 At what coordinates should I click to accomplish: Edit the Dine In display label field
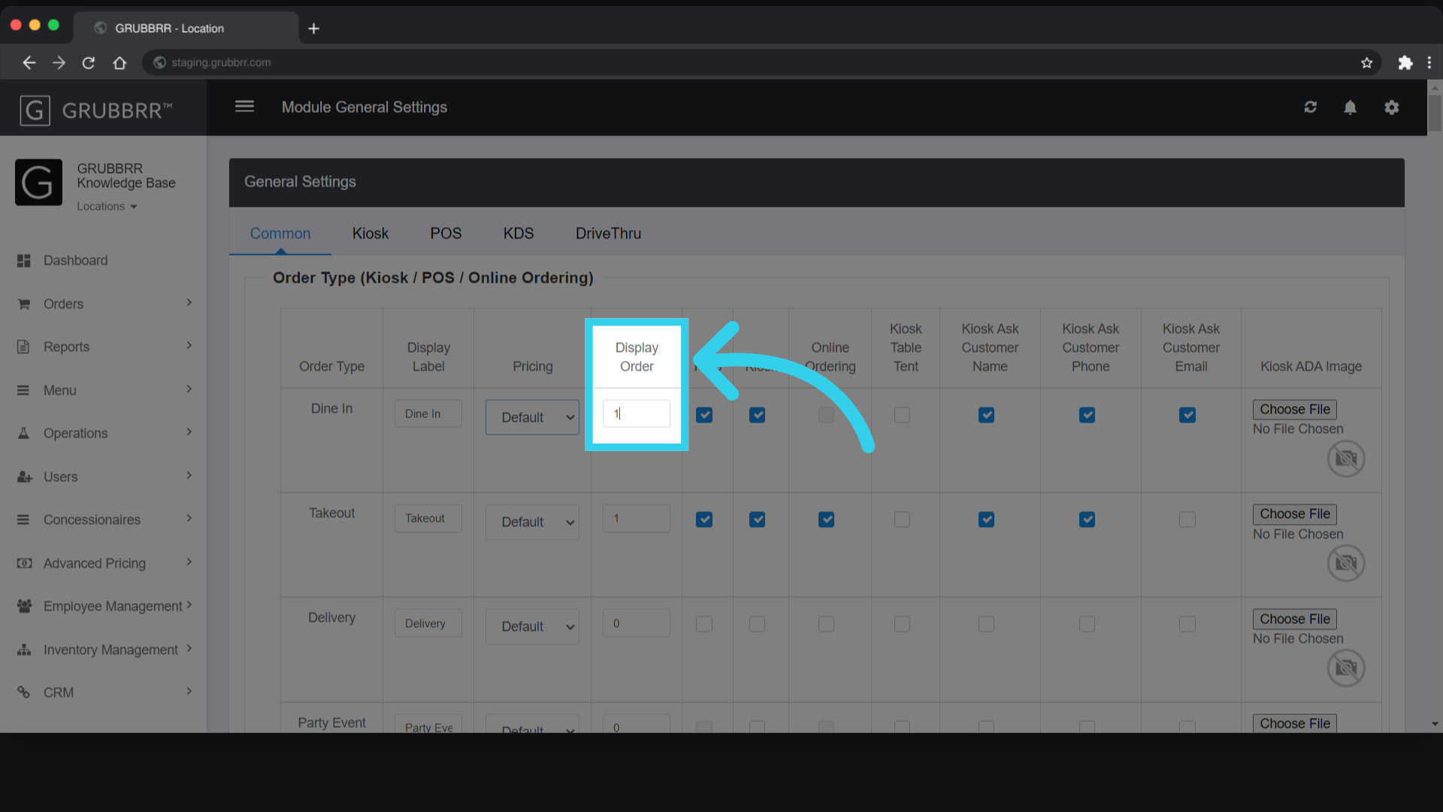click(x=428, y=414)
